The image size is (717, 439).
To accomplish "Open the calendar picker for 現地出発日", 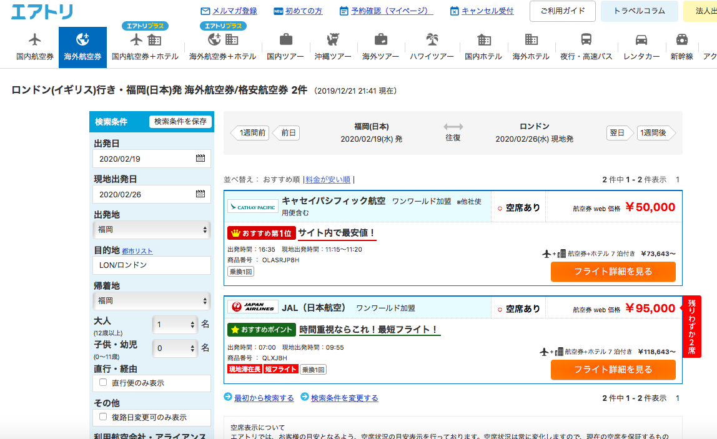I will [x=200, y=194].
